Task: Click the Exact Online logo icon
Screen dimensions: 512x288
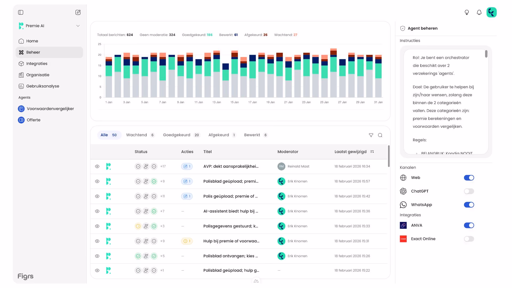Action: click(403, 239)
